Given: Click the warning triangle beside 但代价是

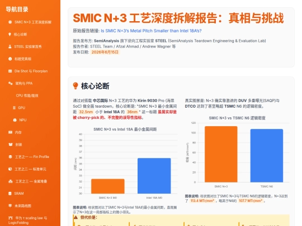Looking at the screenshot, I should coord(75,218).
